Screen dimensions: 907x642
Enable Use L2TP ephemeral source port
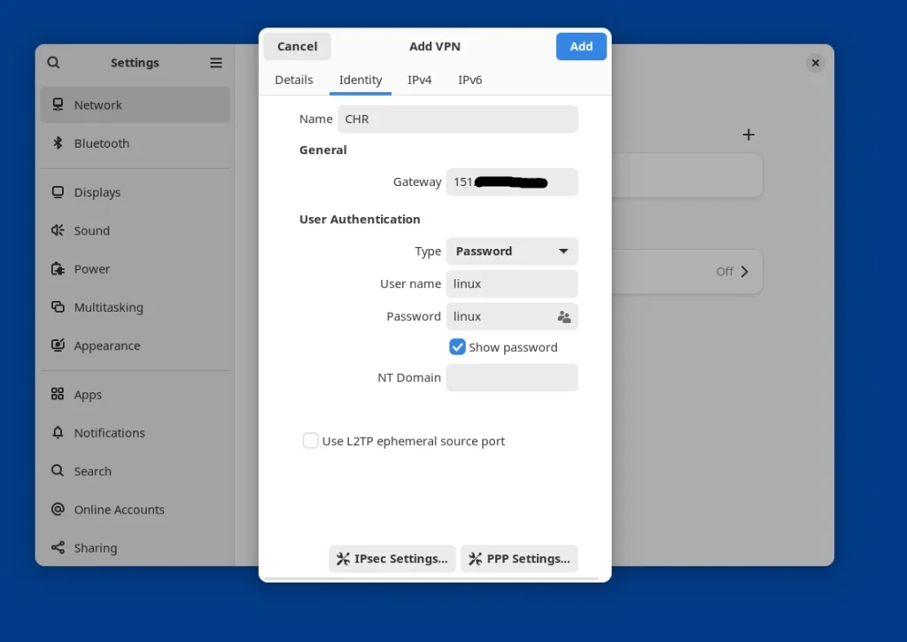coord(310,440)
